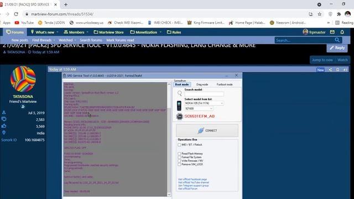Image resolution: width=354 pixels, height=199 pixels.
Task: Open the browser extensions puzzle icon
Action: (339, 14)
